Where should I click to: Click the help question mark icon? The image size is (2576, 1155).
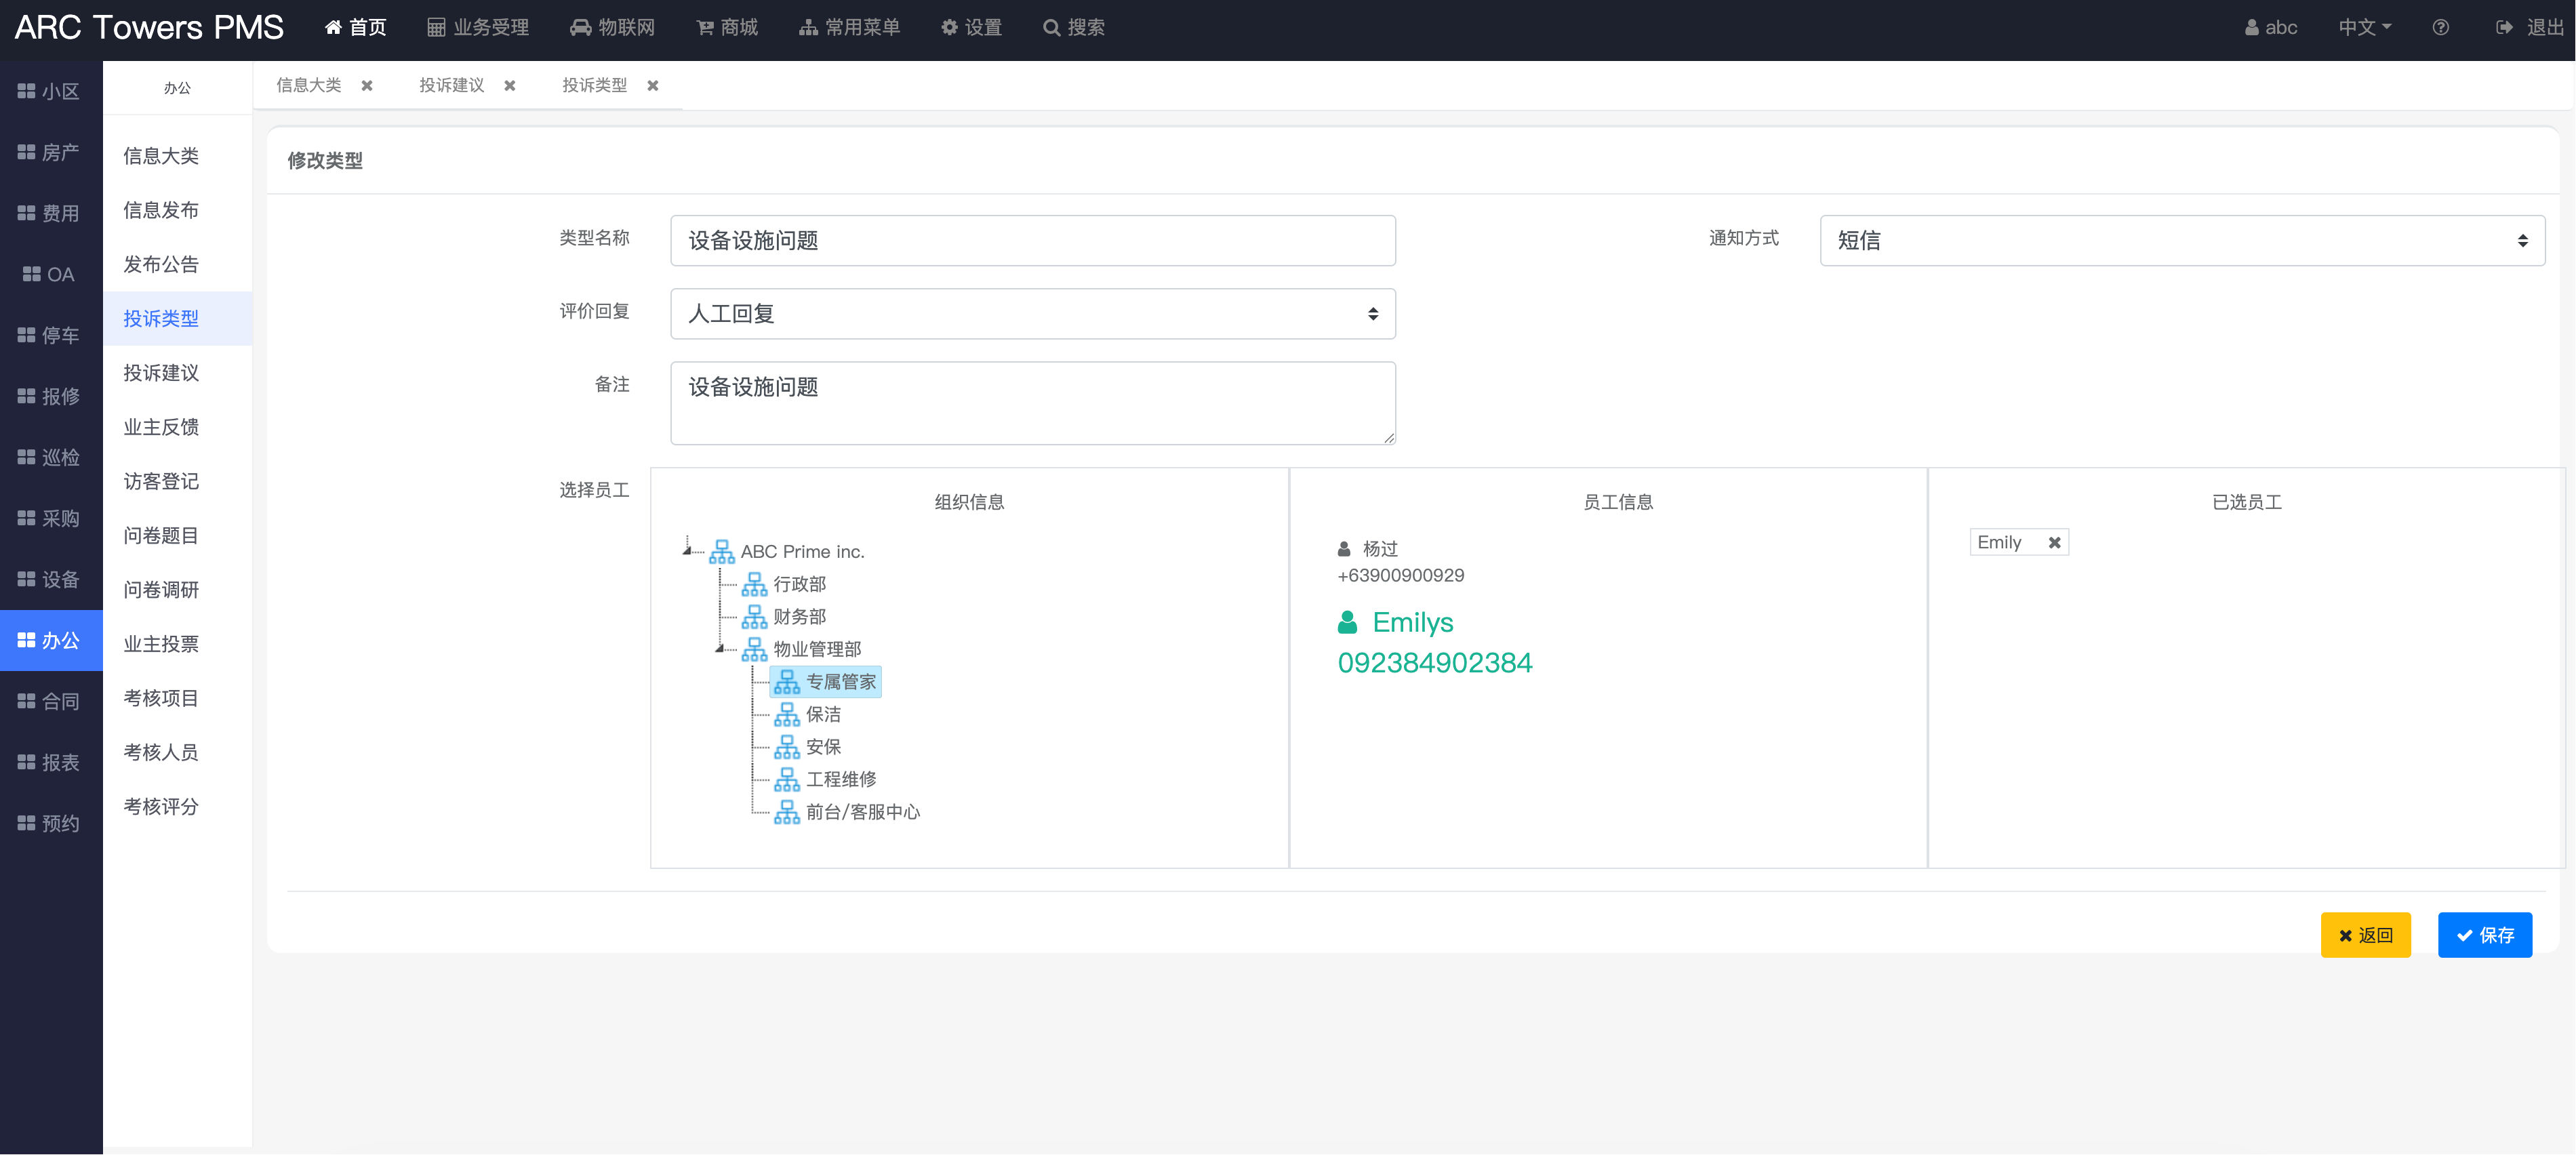2440,28
